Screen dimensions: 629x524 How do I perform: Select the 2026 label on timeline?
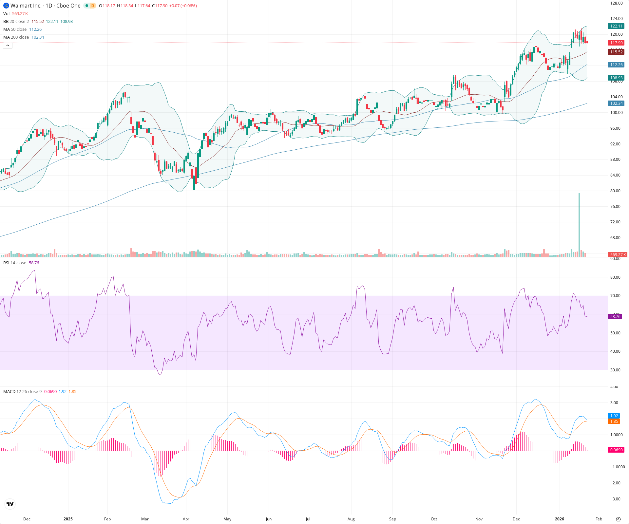(x=560, y=519)
